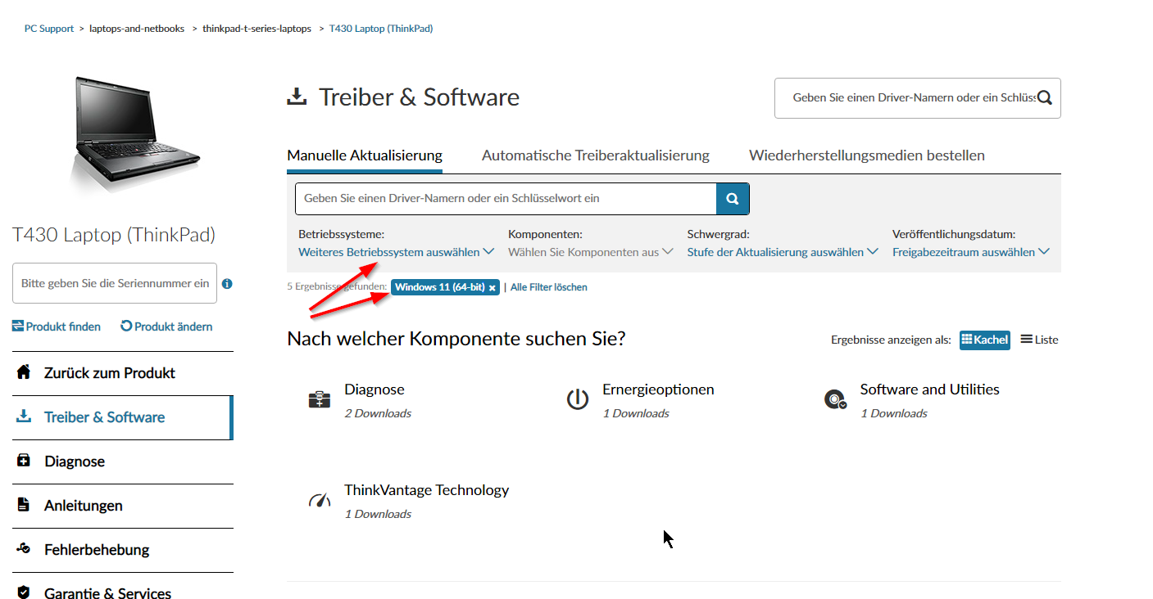Click the Produkt ändern link
Image resolution: width=1153 pixels, height=599 pixels.
166,327
